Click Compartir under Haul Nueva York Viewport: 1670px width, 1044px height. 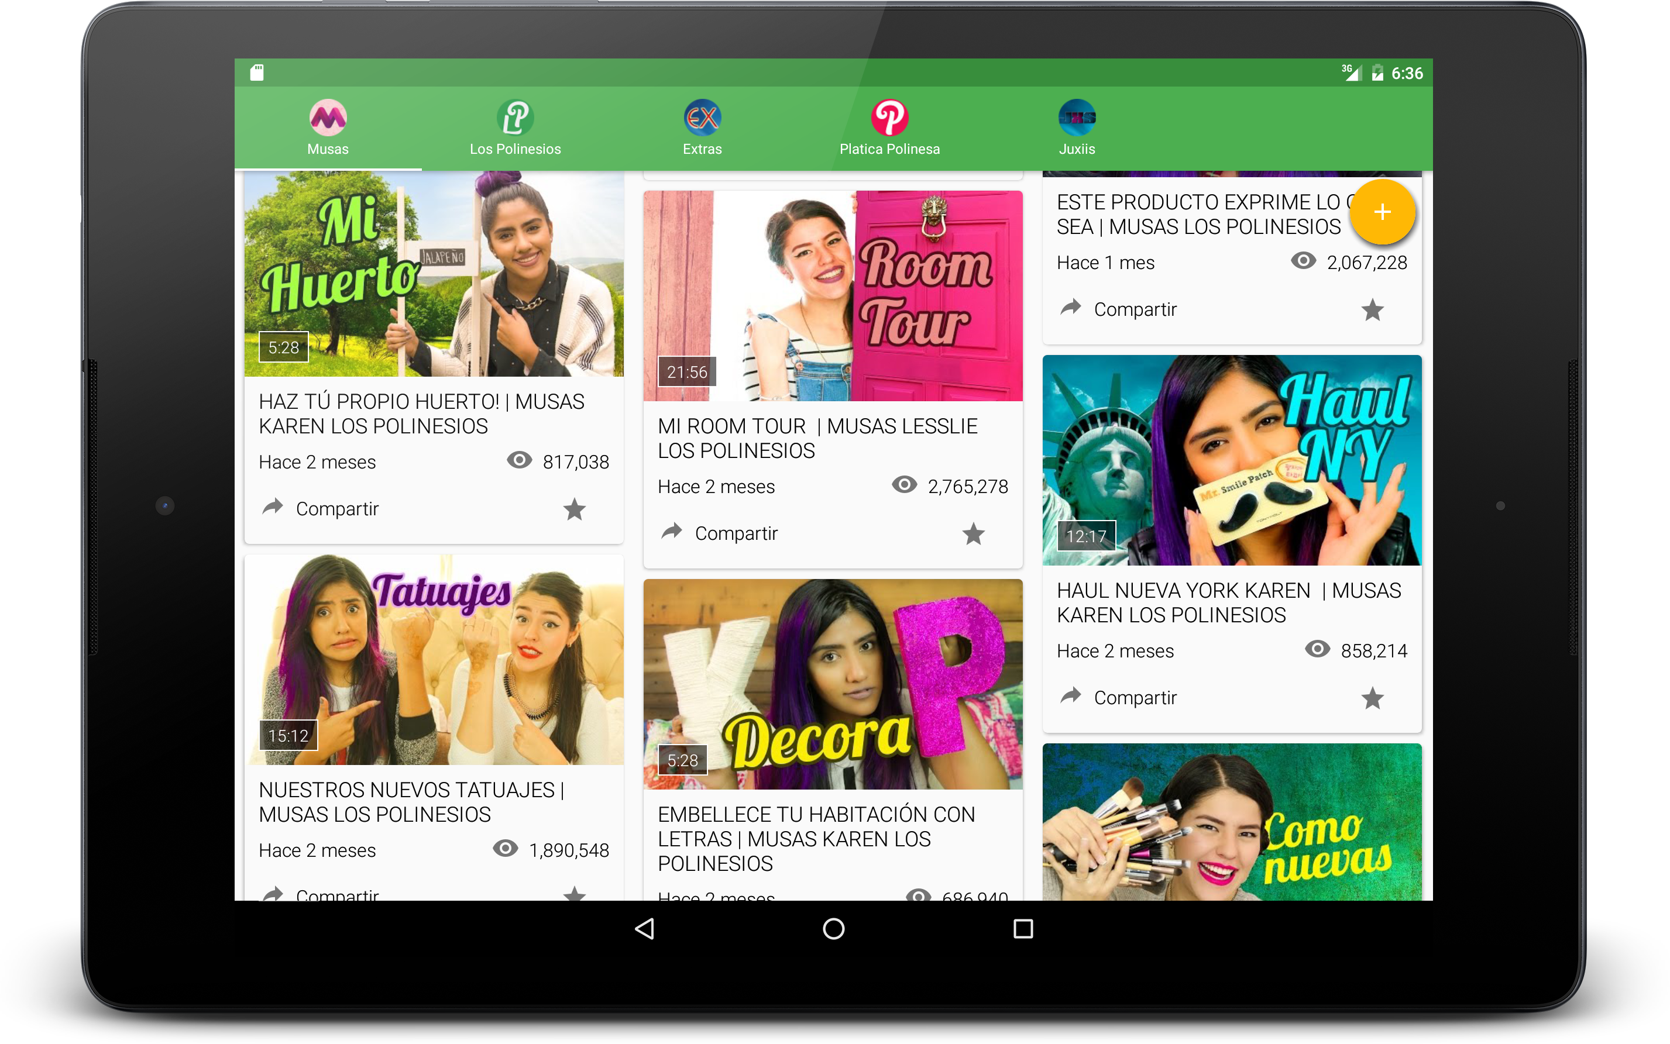click(x=1135, y=697)
